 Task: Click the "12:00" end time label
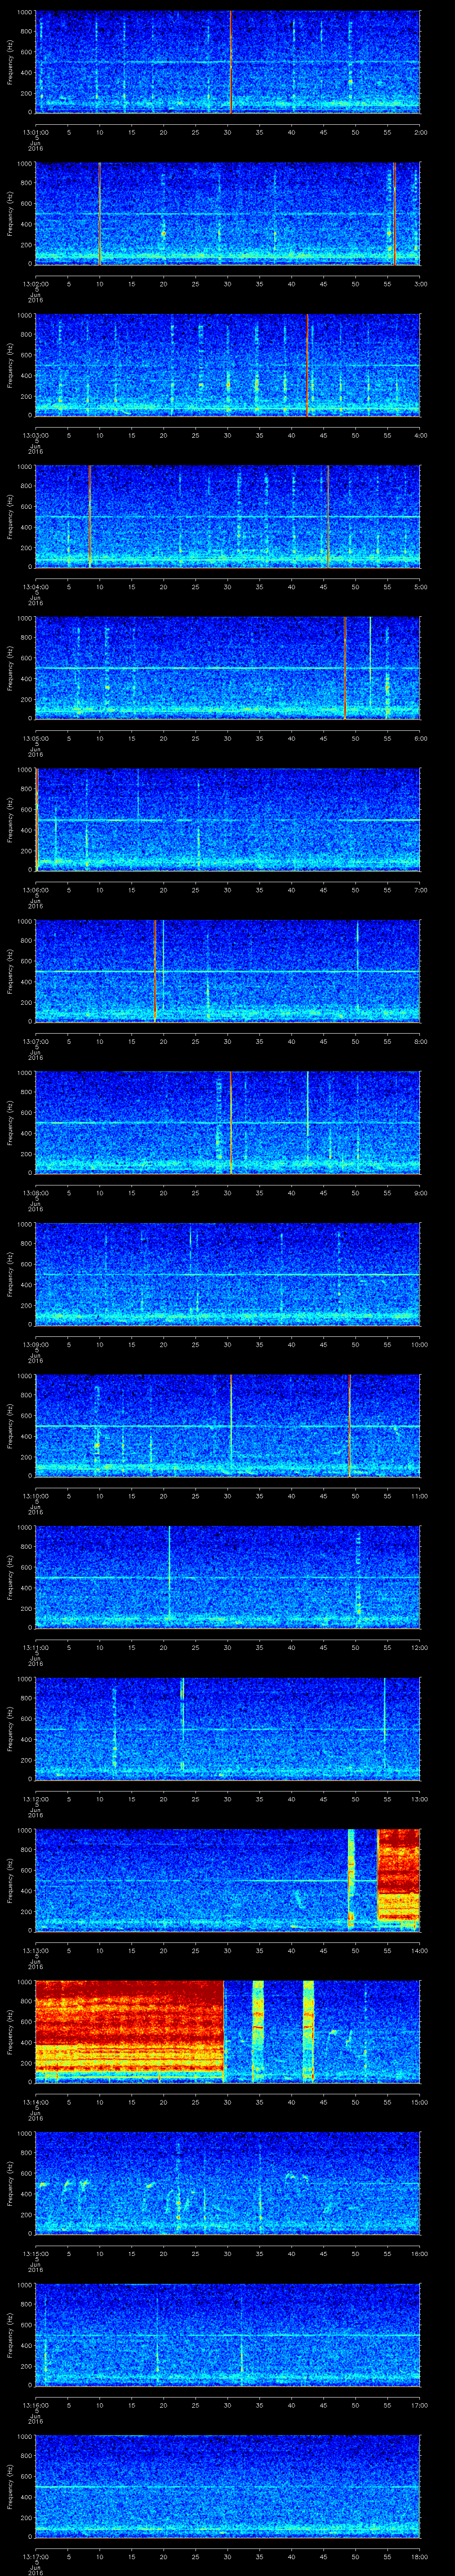419,1647
